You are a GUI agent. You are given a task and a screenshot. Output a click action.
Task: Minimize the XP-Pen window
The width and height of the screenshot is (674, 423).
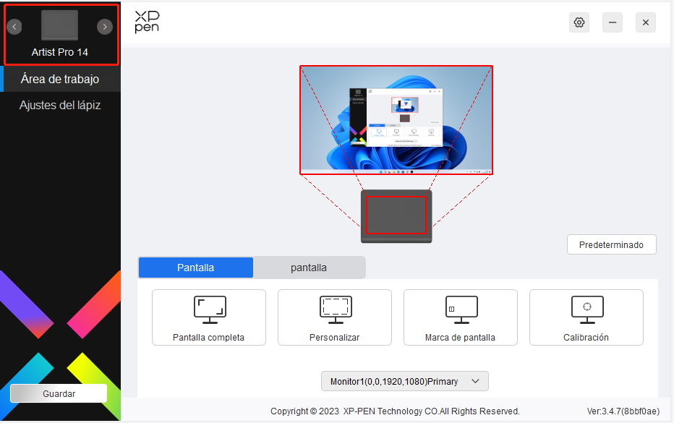click(612, 22)
